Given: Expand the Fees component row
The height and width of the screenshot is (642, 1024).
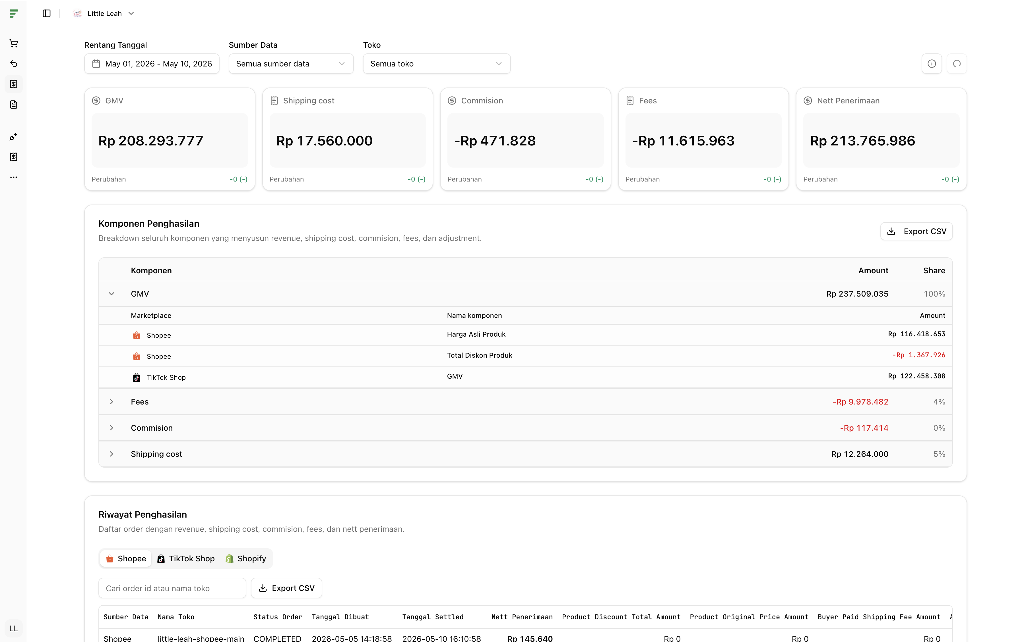Looking at the screenshot, I should (112, 402).
